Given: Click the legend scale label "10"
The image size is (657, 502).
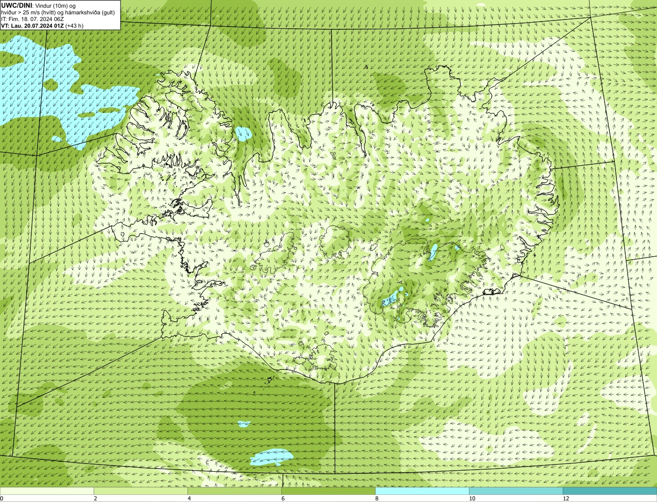Looking at the screenshot, I should tap(472, 498).
